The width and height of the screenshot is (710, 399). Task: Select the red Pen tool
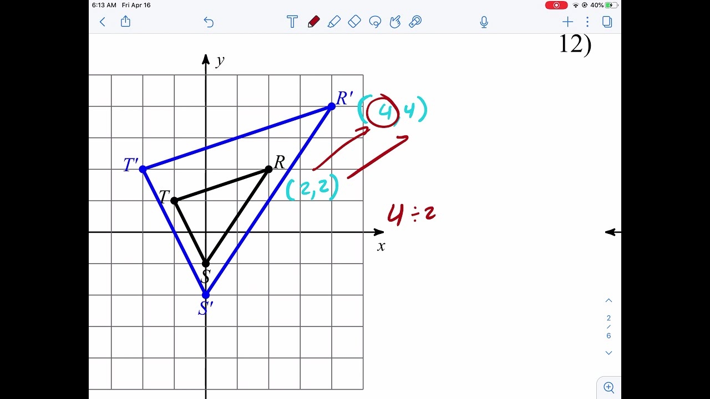[313, 22]
